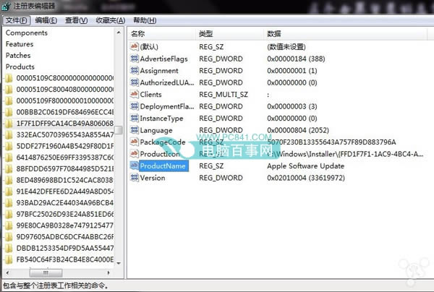Select the Patches tree key
The image size is (434, 292).
point(18,56)
